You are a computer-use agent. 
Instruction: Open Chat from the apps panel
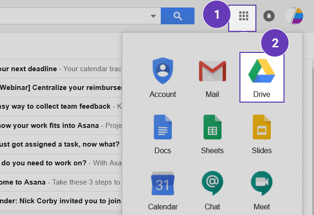click(x=212, y=190)
